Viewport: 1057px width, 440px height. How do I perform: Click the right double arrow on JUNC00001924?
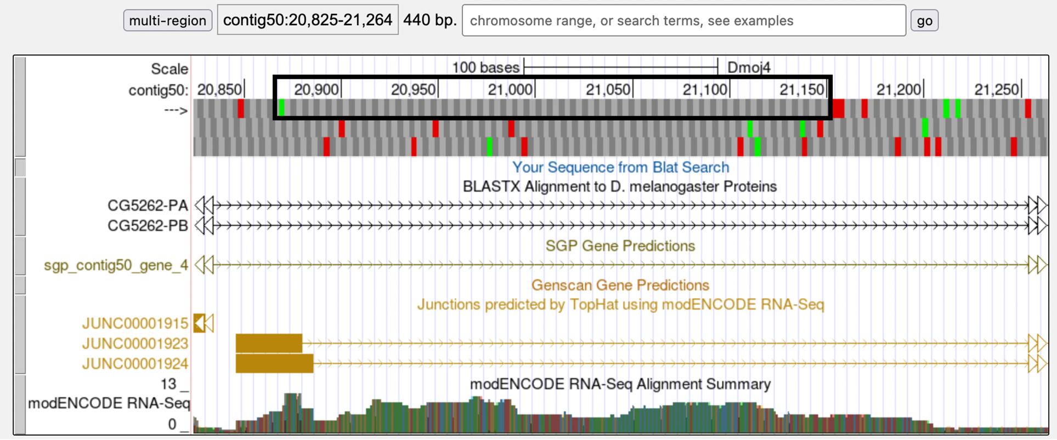1037,364
